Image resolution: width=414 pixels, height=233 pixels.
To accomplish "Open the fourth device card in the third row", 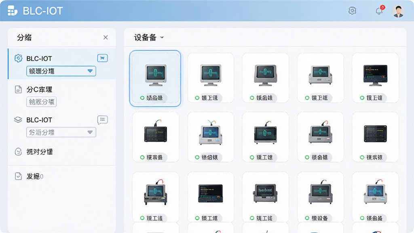I will click(x=320, y=197).
